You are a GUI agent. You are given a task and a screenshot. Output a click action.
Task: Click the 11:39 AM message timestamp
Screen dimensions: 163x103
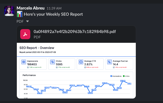54,8
